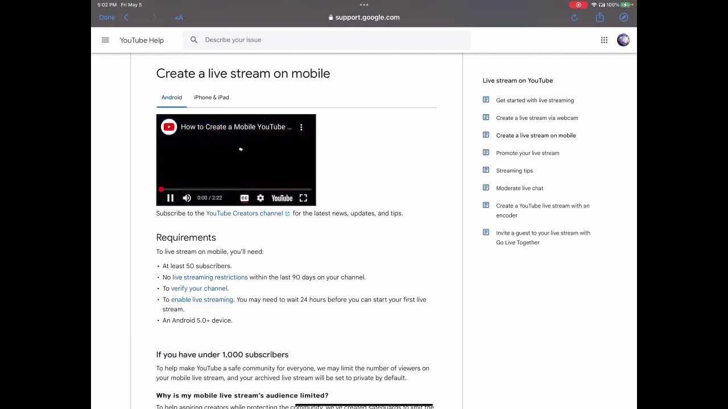Open the Moderate live chat article
The height and width of the screenshot is (409, 728).
(519, 188)
